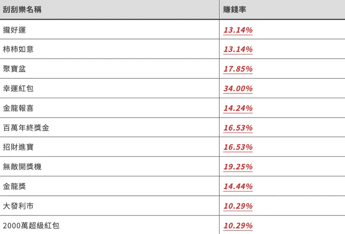Click the 刮刮樂名稱 column header

[x=22, y=9]
